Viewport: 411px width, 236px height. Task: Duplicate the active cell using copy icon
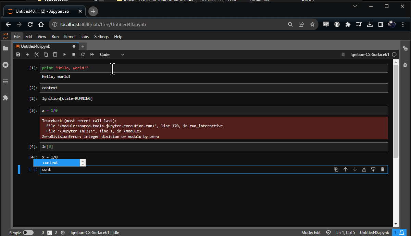click(x=336, y=169)
